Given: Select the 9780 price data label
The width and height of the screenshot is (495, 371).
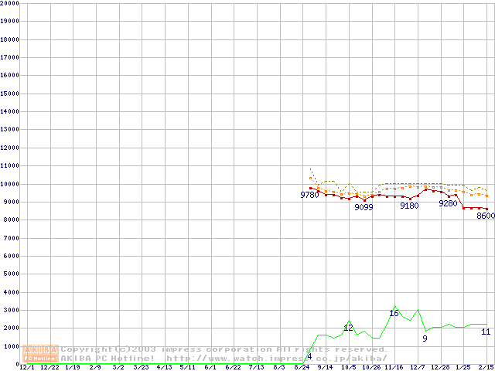Looking at the screenshot, I should 309,196.
